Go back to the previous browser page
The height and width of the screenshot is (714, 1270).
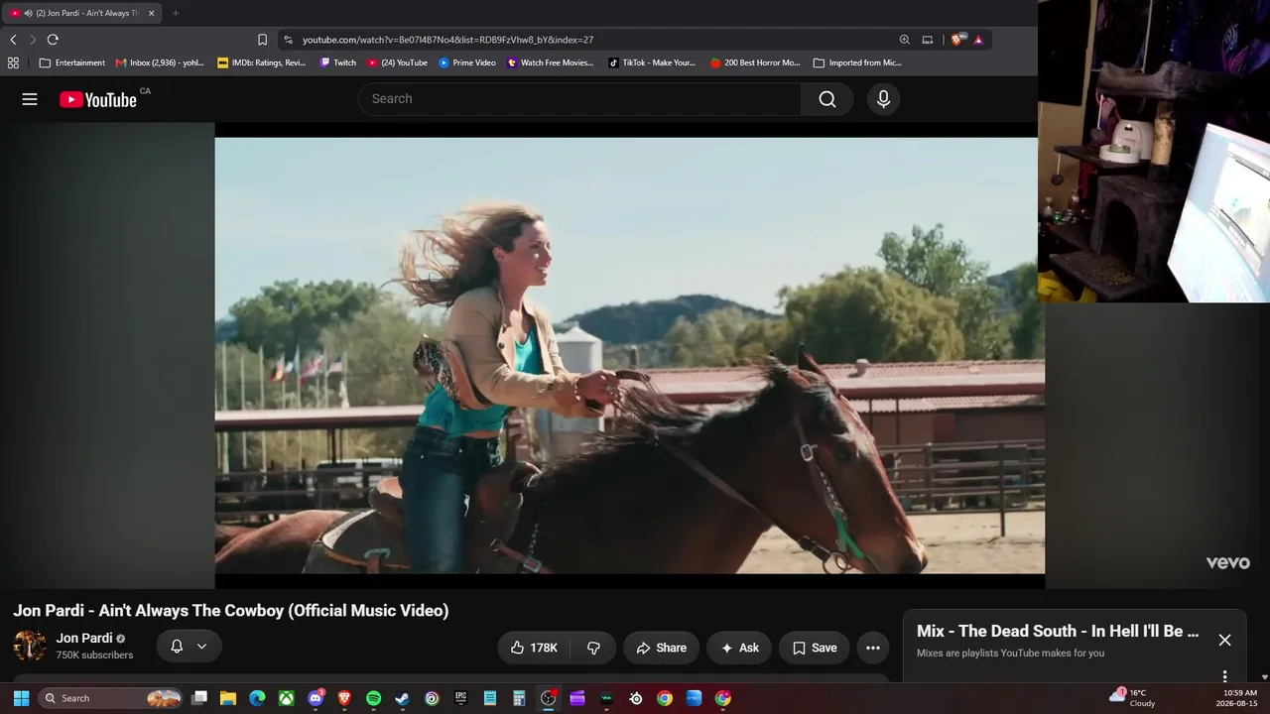pyautogui.click(x=13, y=40)
